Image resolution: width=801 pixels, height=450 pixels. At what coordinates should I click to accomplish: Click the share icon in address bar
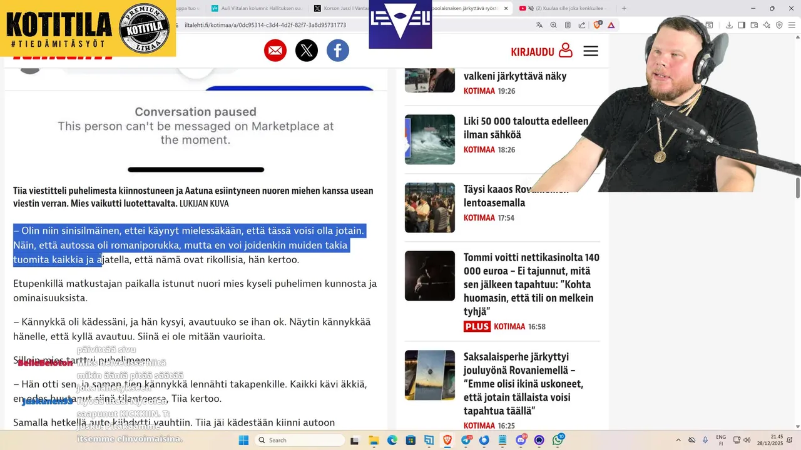point(582,25)
